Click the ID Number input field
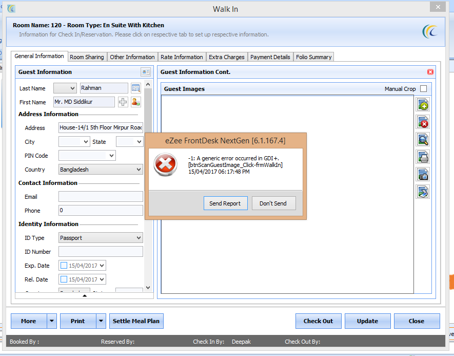The height and width of the screenshot is (356, 454). [x=101, y=252]
